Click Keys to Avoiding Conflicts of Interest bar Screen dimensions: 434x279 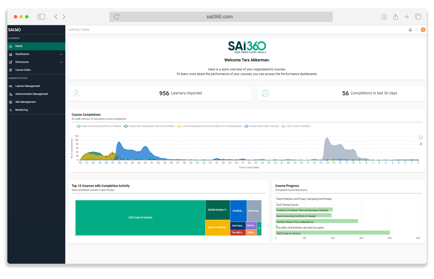click(304, 216)
